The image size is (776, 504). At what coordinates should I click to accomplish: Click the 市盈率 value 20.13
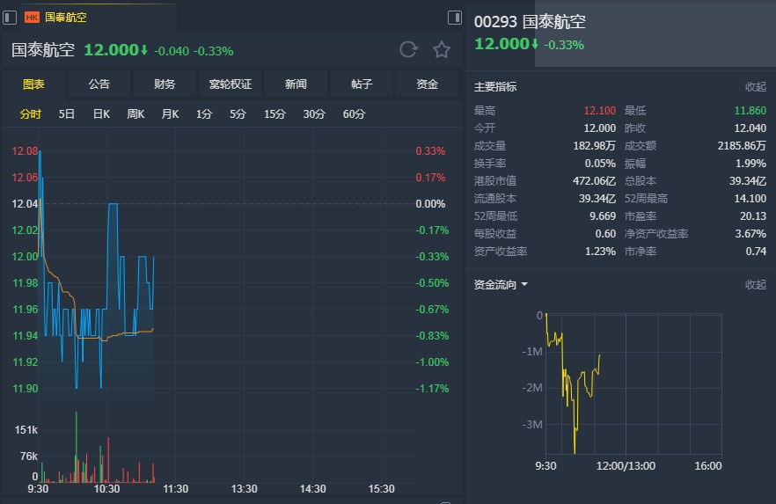753,216
